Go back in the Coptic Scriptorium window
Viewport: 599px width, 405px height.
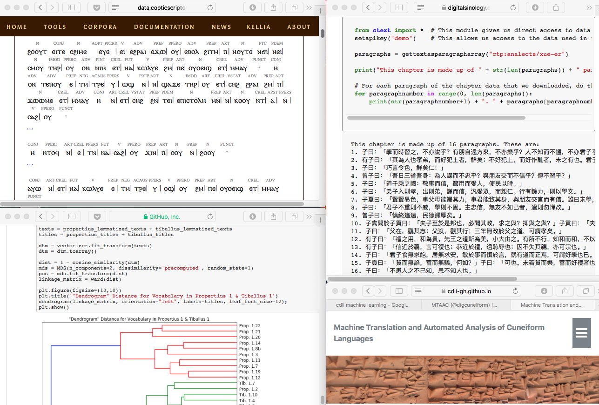click(41, 7)
